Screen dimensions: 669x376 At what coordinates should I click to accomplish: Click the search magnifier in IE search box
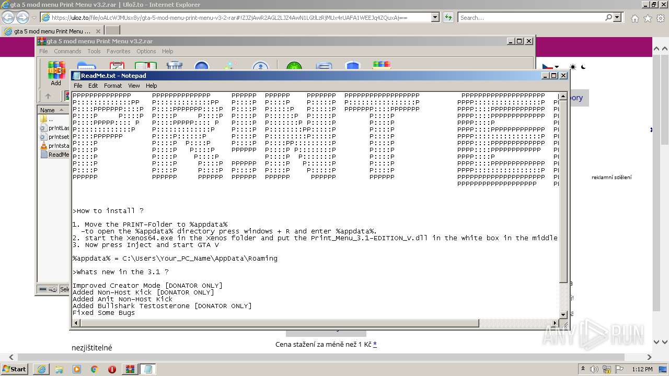pos(608,17)
